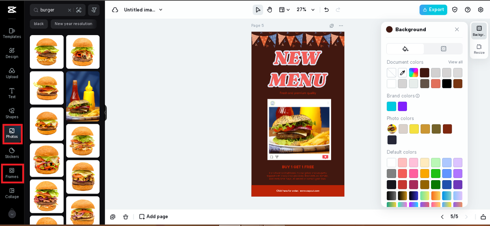This screenshot has height=226, width=490.
Task: Select the cyan brand color
Action: point(391,107)
